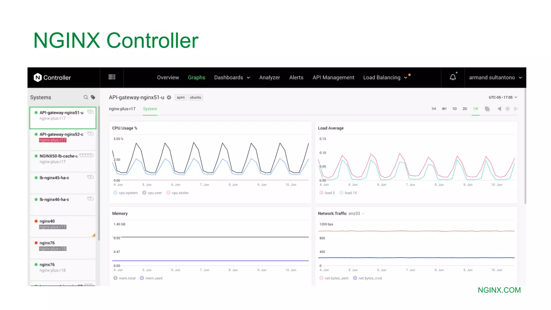Open the notifications bell

[453, 77]
